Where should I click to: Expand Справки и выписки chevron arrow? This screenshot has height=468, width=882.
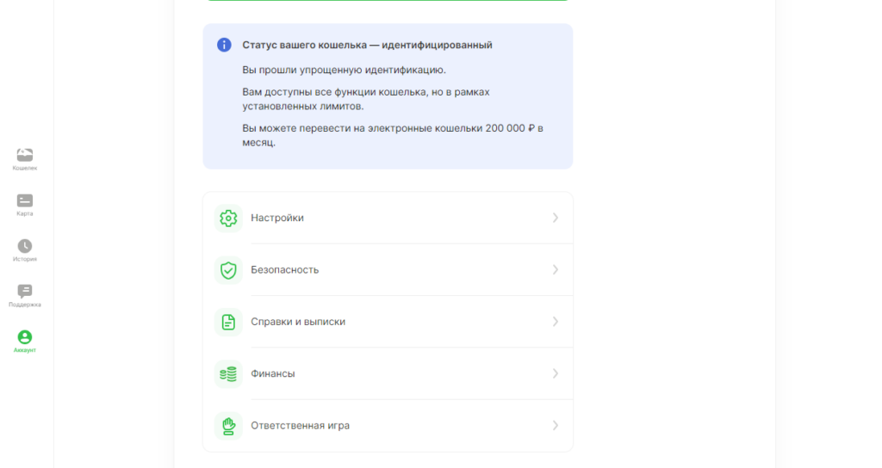click(556, 322)
